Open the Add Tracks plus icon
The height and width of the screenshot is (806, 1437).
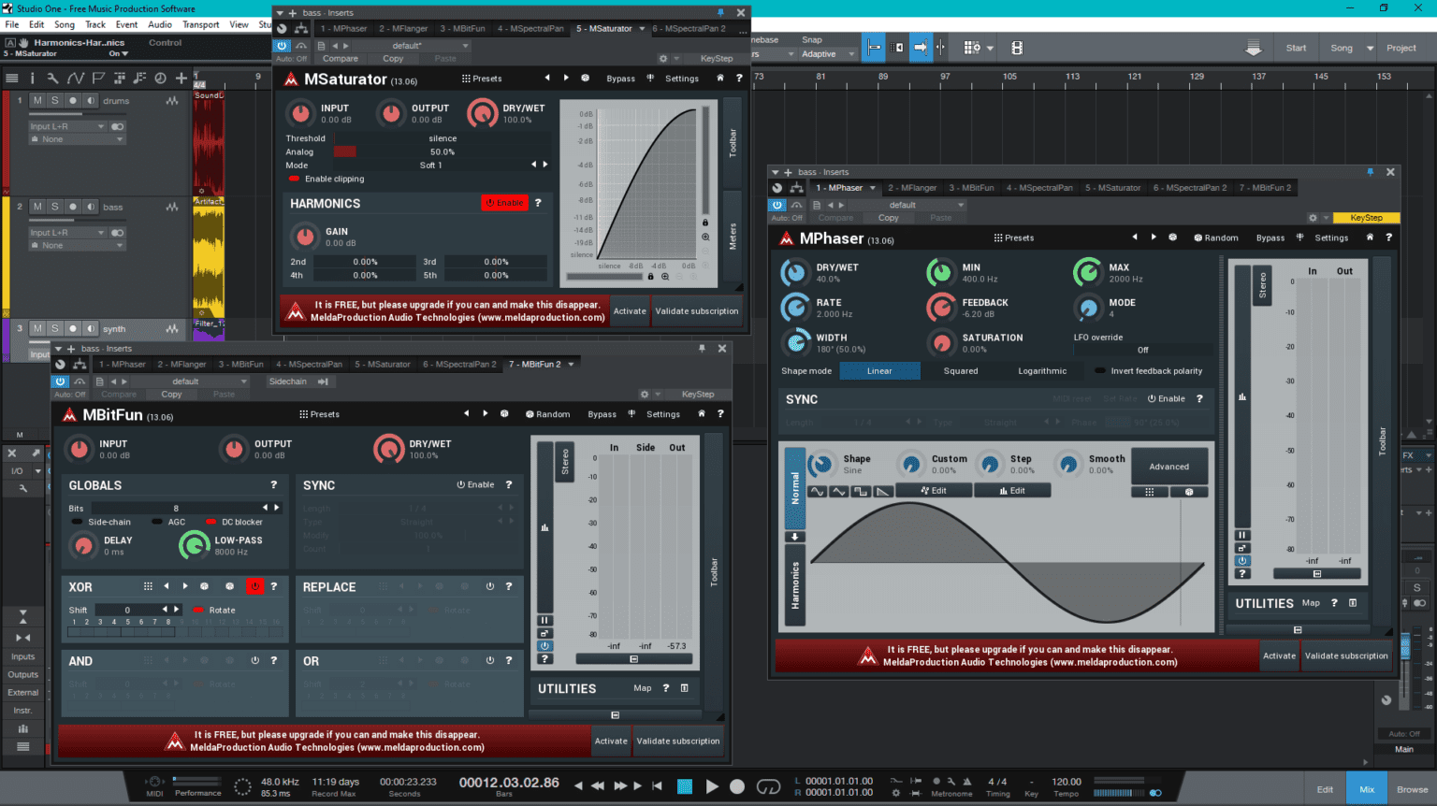(x=181, y=79)
